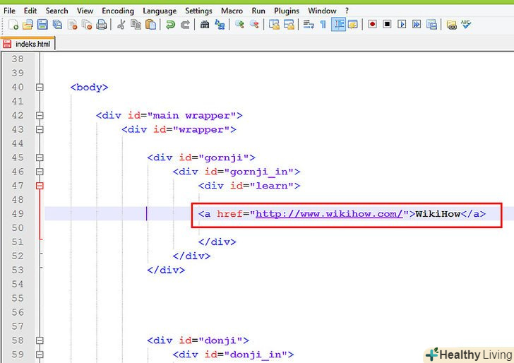The height and width of the screenshot is (363, 514).
Task: Toggle Word wrap toolbar button
Action: [309, 25]
